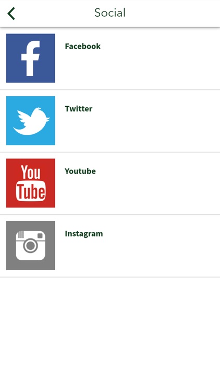Click the empty area below Instagram row

coord(110,335)
